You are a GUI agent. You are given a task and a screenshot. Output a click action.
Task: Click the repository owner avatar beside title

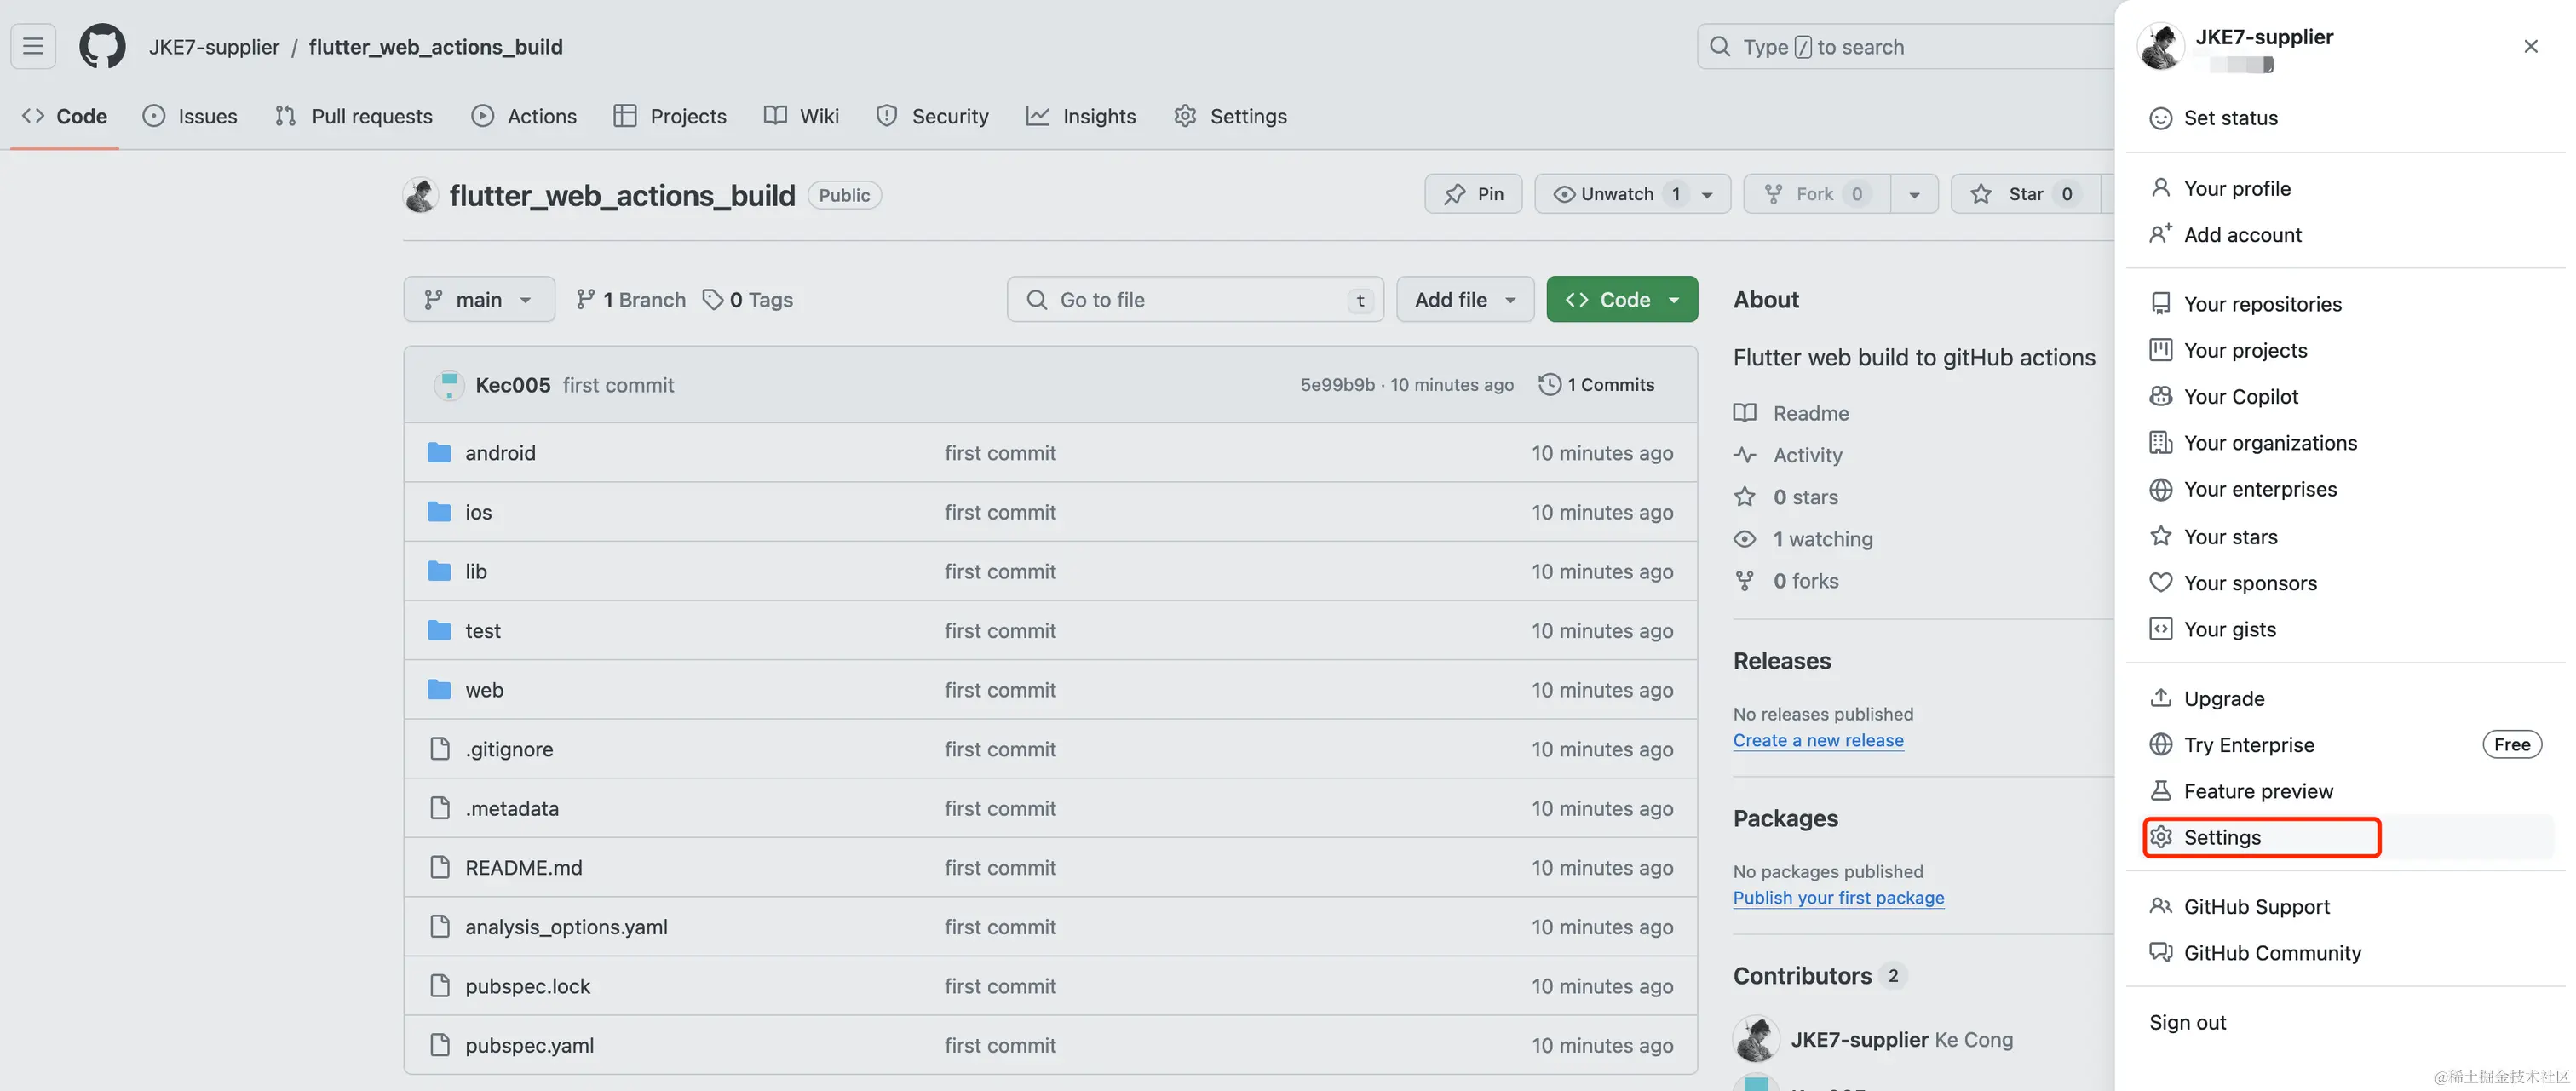pos(421,195)
